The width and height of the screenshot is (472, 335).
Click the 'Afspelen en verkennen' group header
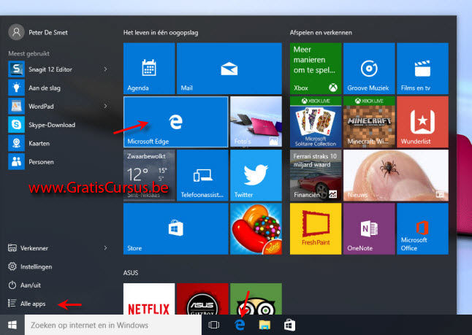click(x=321, y=32)
